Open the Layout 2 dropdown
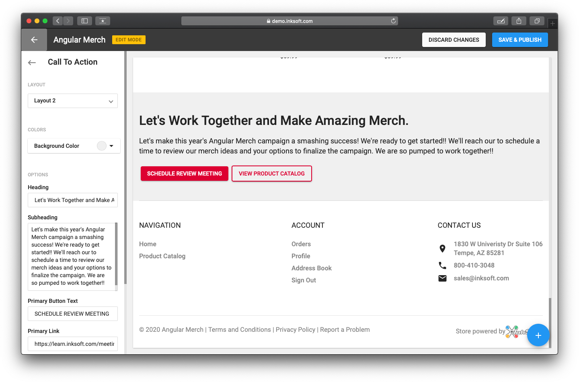This screenshot has width=579, height=382. pos(73,101)
